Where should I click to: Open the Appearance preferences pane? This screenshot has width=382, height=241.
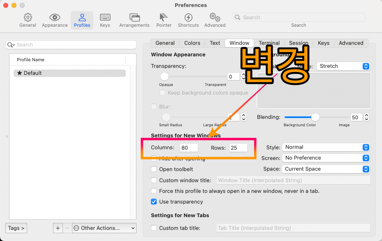pyautogui.click(x=55, y=20)
